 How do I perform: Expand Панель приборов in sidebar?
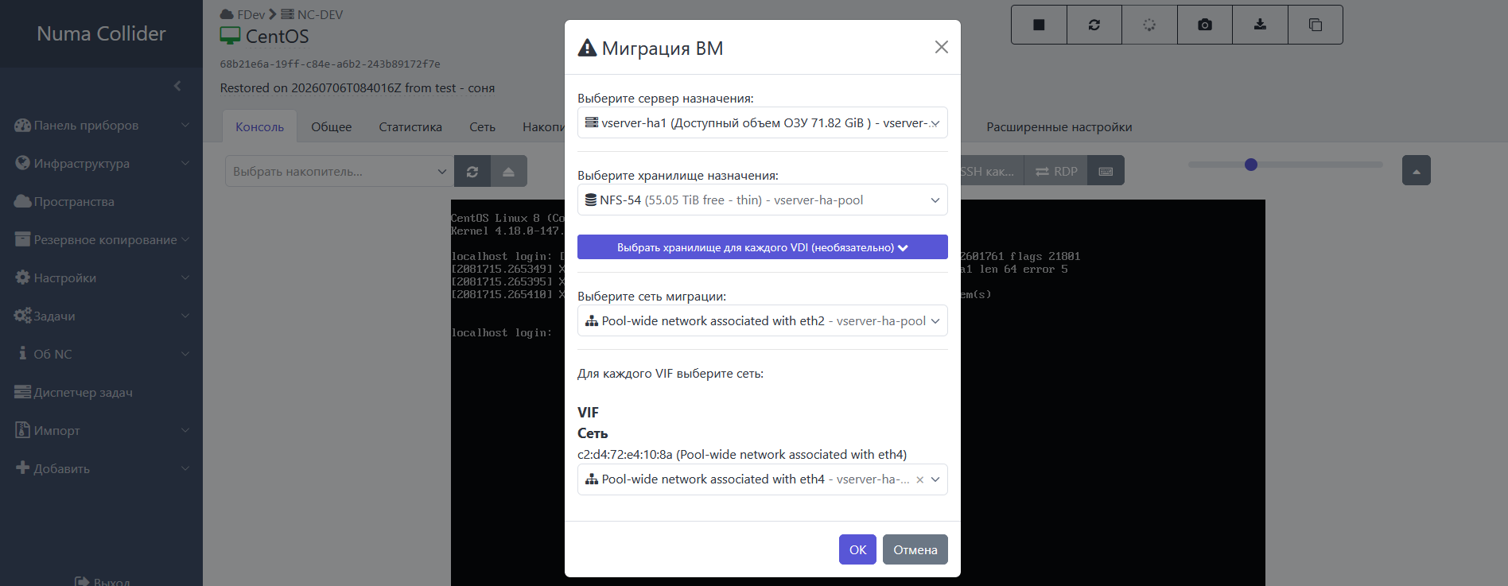[x=102, y=125]
